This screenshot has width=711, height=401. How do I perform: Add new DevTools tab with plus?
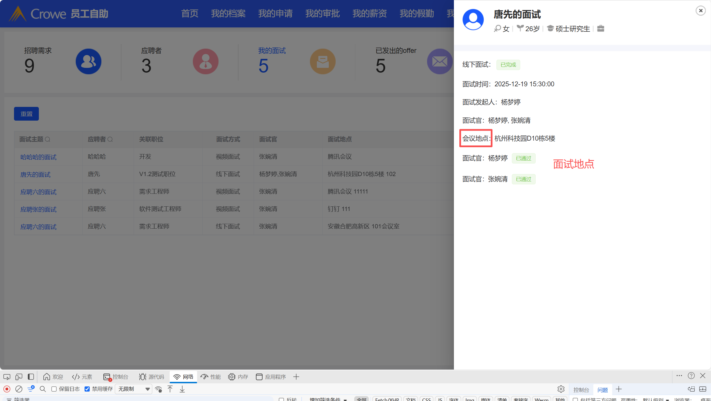click(296, 377)
